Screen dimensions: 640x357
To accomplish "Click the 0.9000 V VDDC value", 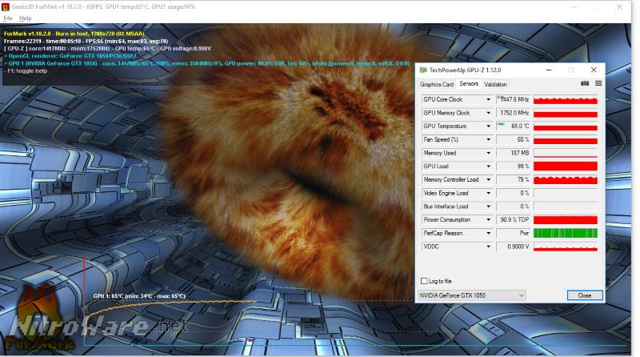I will [514, 247].
